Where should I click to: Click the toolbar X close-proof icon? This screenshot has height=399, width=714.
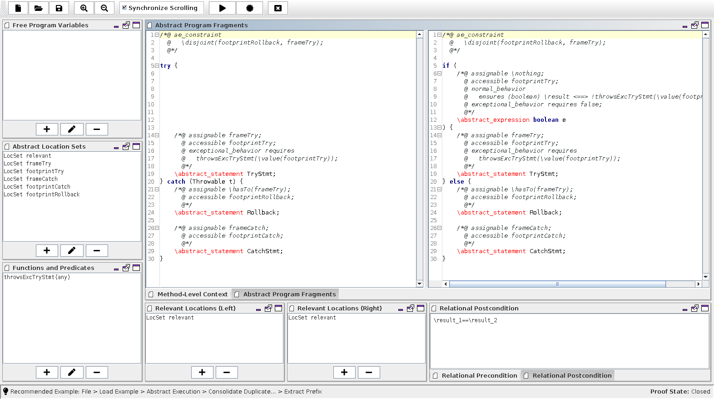(x=278, y=8)
